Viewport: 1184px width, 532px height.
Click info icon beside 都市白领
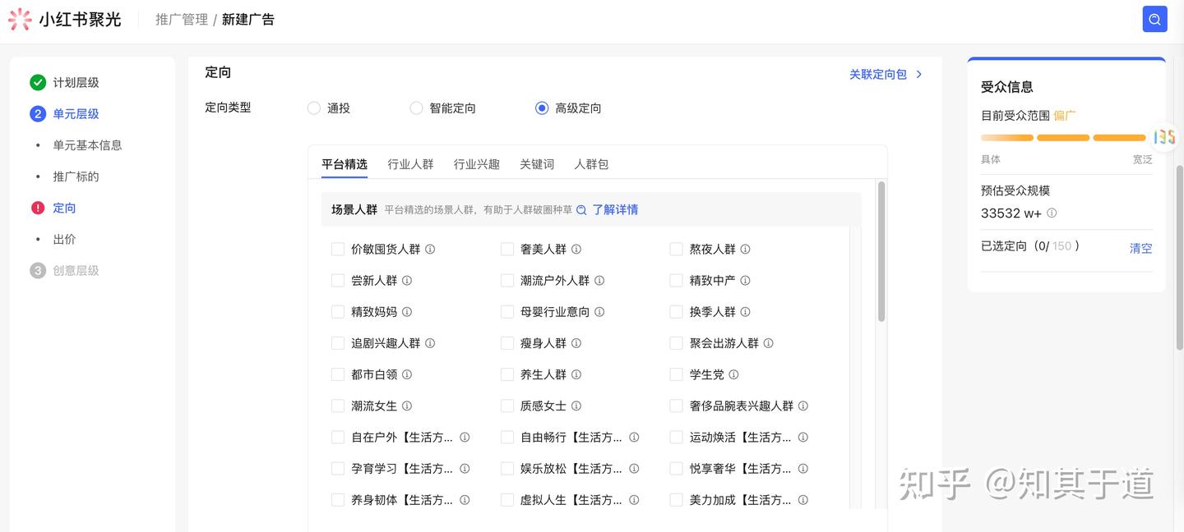click(407, 374)
